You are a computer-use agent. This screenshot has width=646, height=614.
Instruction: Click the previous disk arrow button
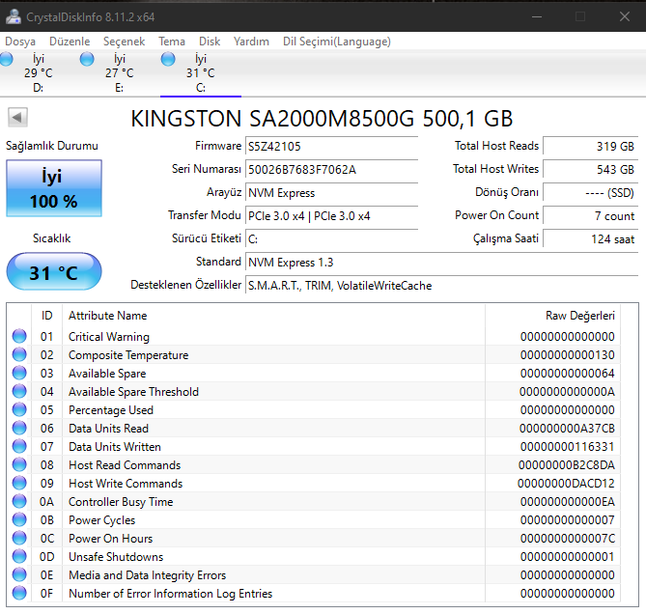point(17,118)
